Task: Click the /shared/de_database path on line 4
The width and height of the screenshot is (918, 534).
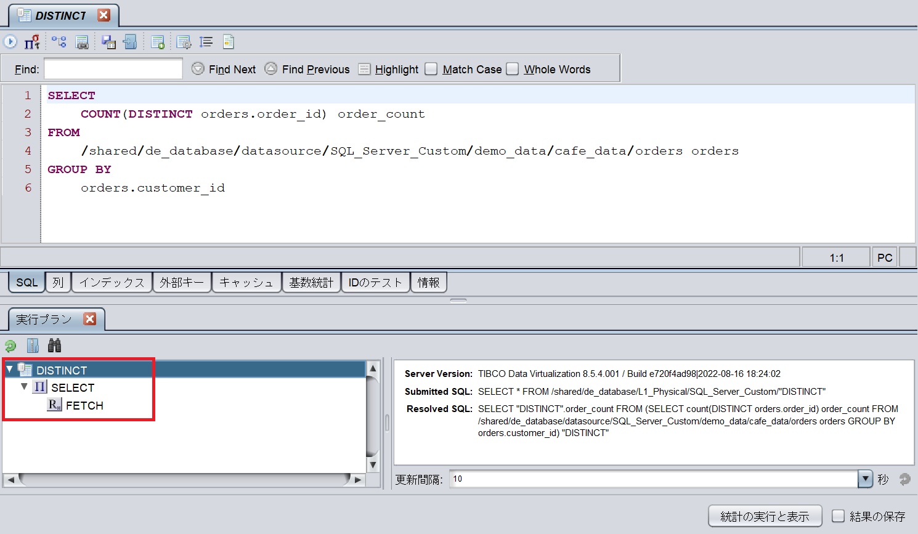Action: click(x=381, y=151)
